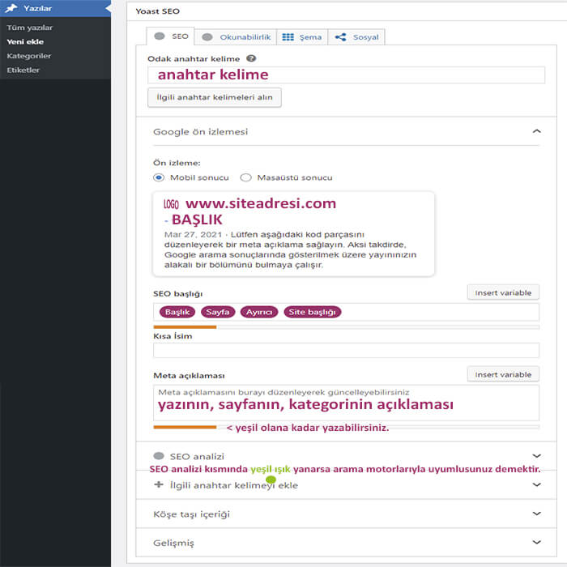This screenshot has width=567, height=567.
Task: Expand the Gelişmiş section
Action: [x=536, y=542]
